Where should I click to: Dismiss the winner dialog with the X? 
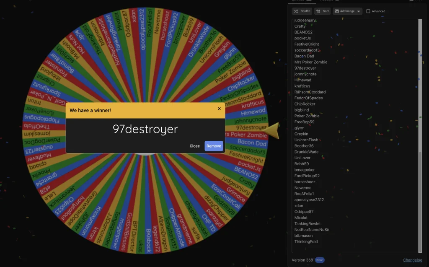coord(219,109)
